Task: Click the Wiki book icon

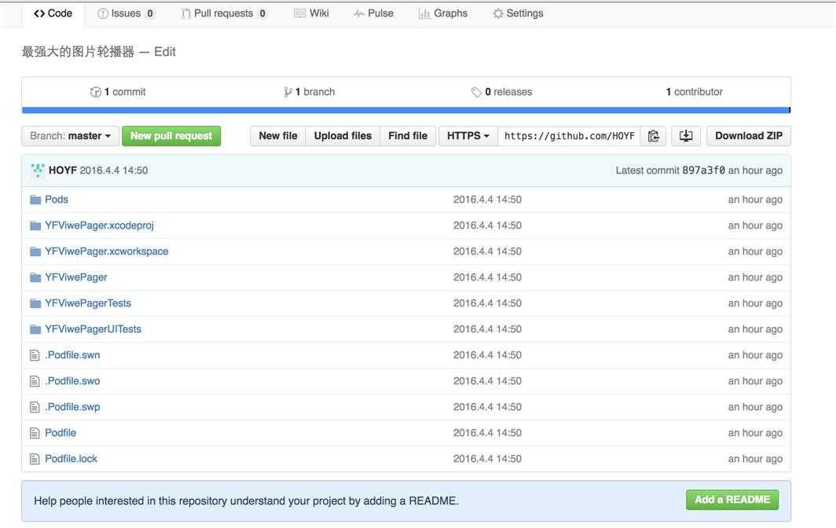Action: [x=299, y=14]
